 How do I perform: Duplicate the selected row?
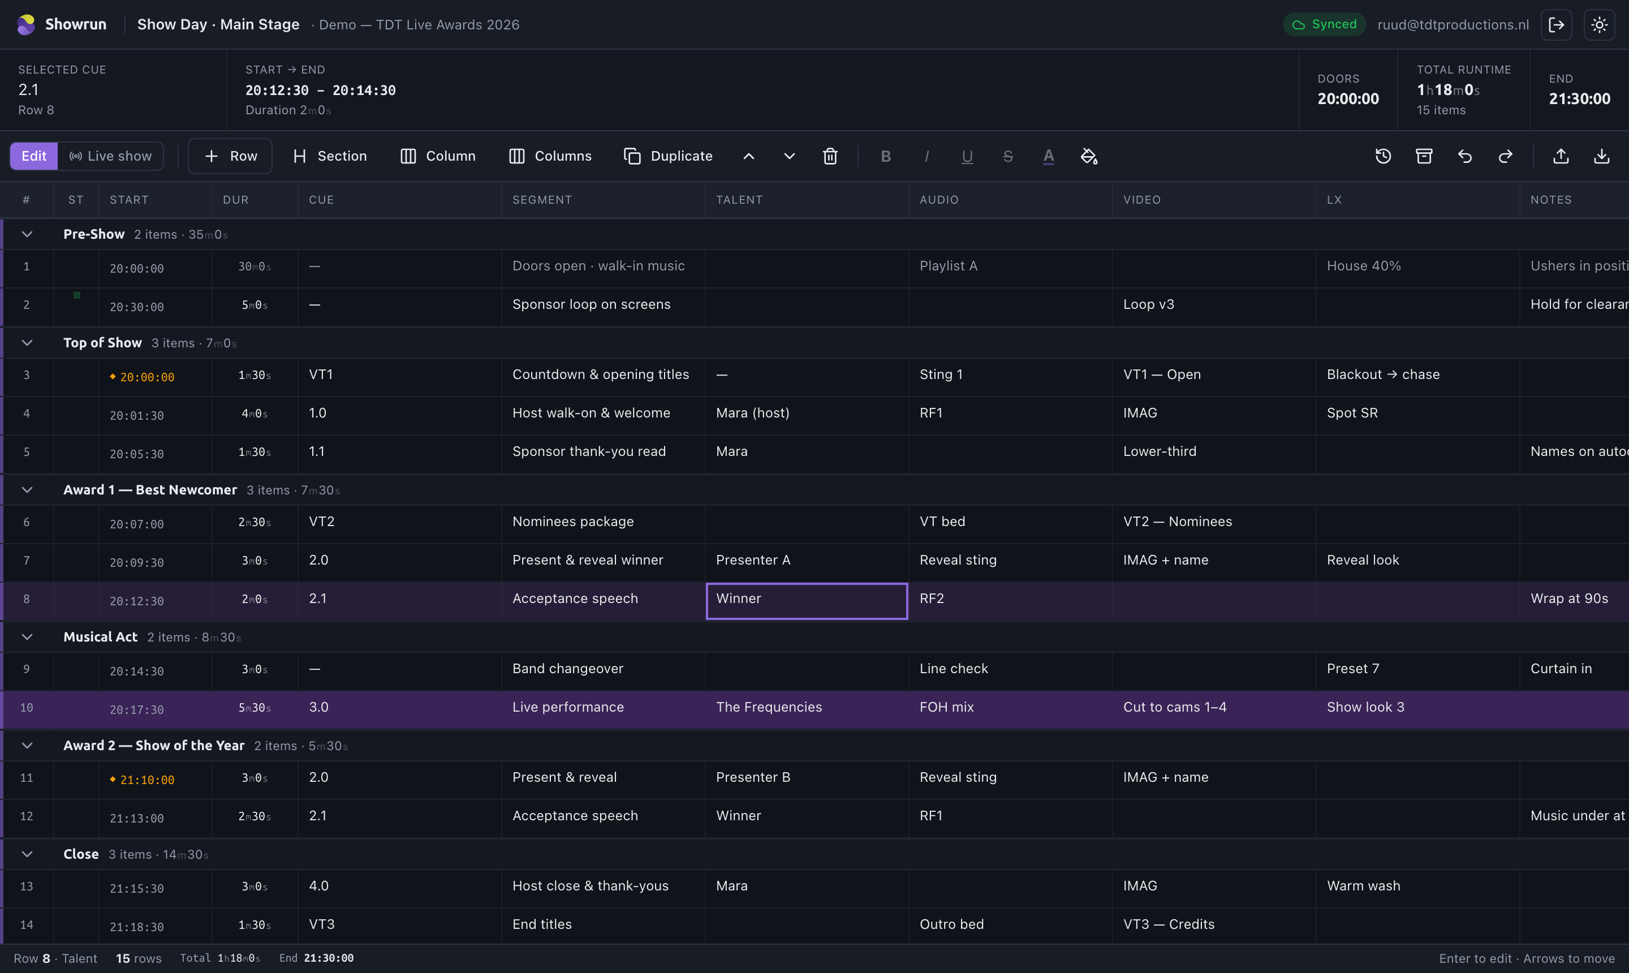pos(668,156)
